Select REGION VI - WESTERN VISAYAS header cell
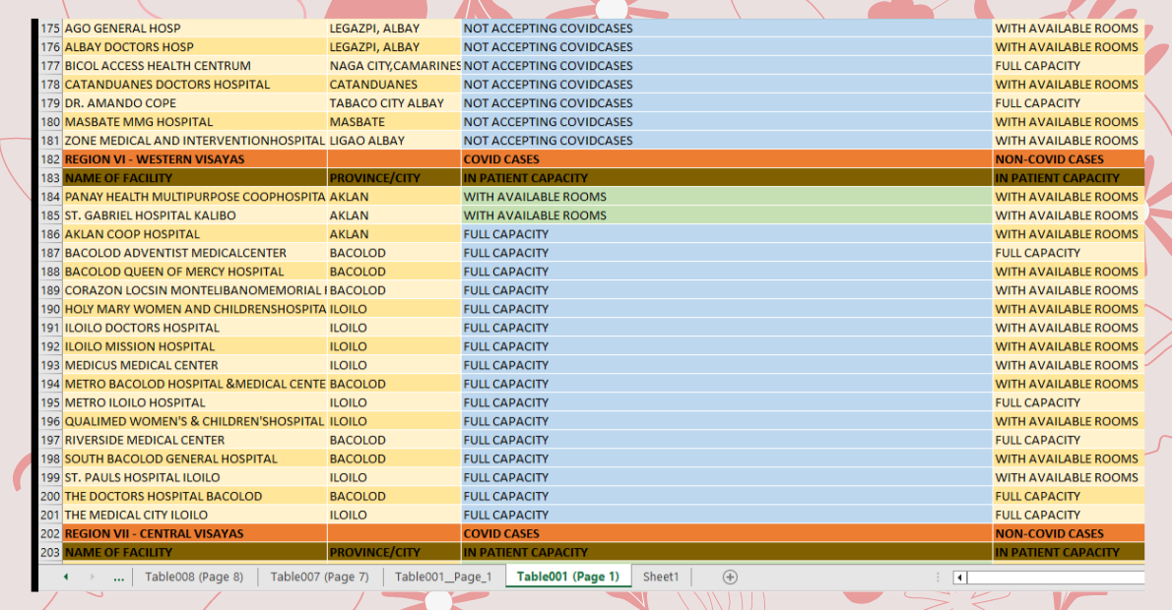 [x=194, y=159]
